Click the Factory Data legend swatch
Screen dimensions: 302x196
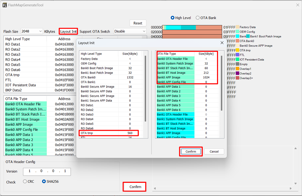tap(237, 27)
